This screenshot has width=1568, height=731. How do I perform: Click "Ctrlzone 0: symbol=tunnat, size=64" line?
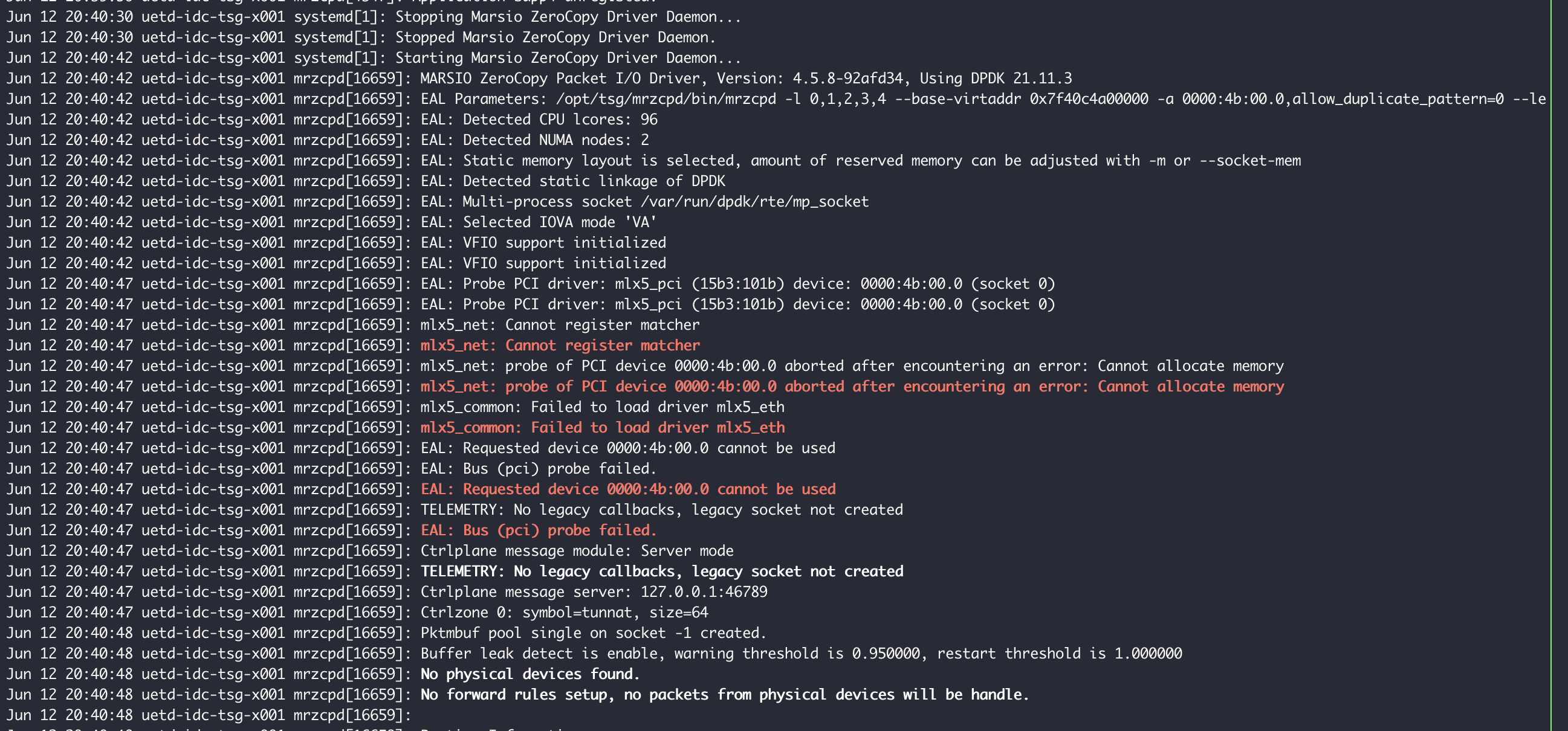(x=564, y=613)
